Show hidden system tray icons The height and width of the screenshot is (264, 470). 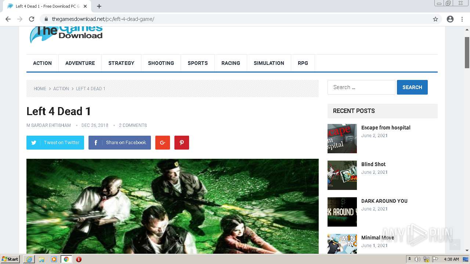pyautogui.click(x=410, y=259)
